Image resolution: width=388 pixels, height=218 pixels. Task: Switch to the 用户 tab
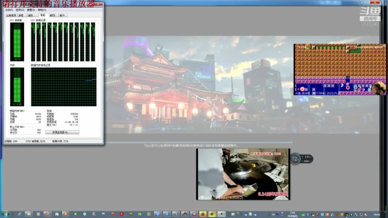[x=63, y=15]
